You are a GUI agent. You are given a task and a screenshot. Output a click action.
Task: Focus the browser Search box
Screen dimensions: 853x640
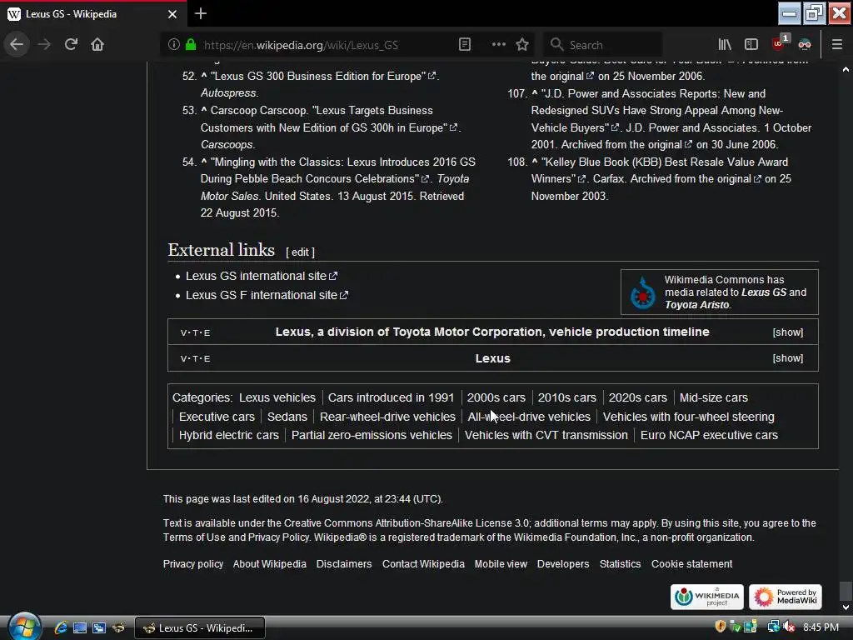(604, 45)
